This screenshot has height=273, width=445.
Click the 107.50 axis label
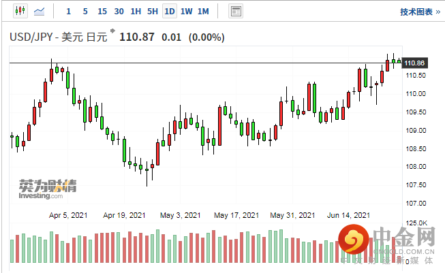tap(416, 185)
